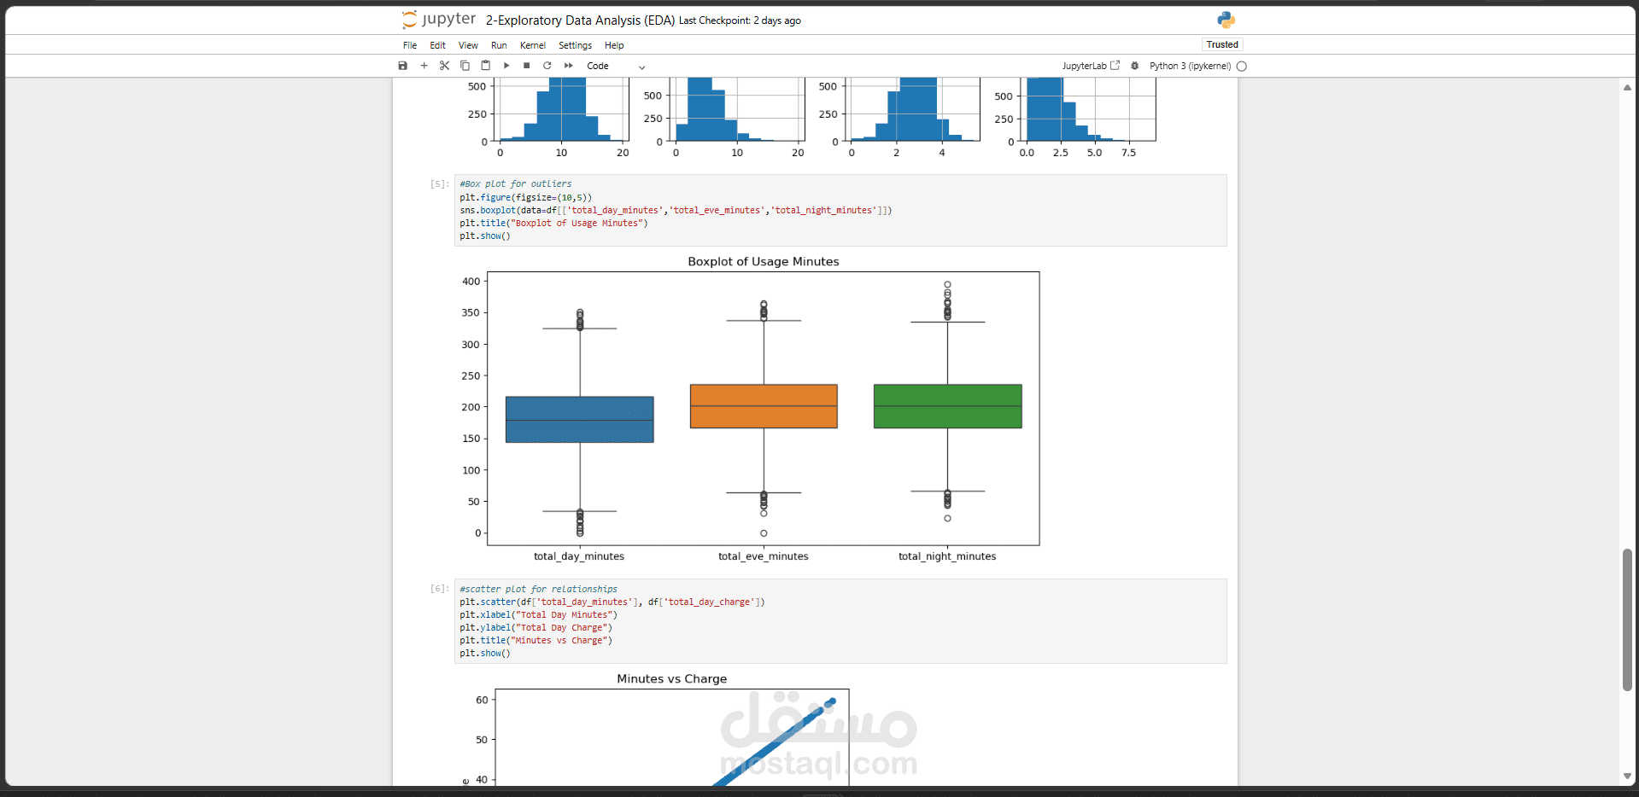Click the total_night_minutes axis label
1639x797 pixels.
click(x=947, y=556)
